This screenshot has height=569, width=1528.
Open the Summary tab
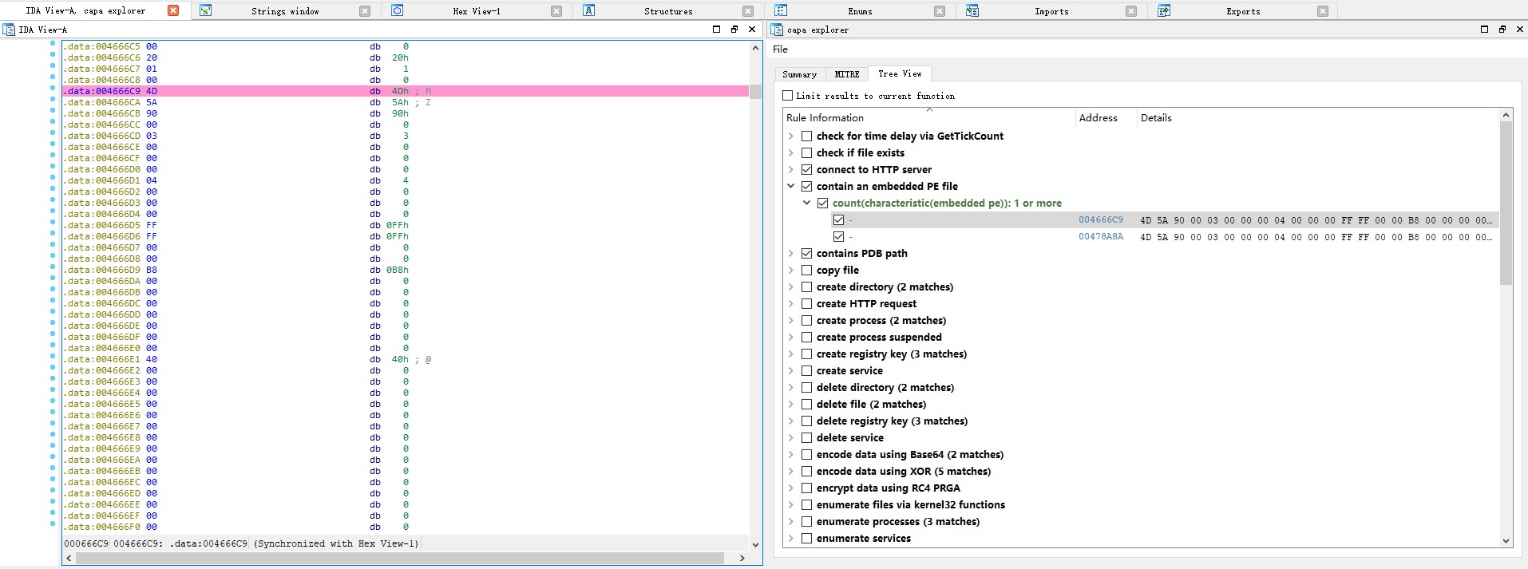pos(799,74)
